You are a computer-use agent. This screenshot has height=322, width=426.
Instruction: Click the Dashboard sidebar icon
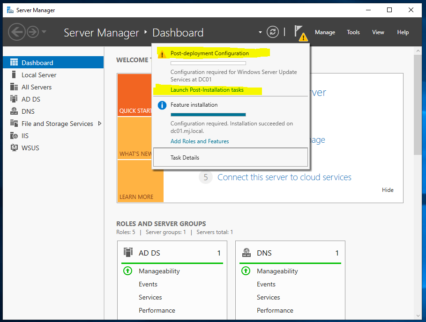14,62
